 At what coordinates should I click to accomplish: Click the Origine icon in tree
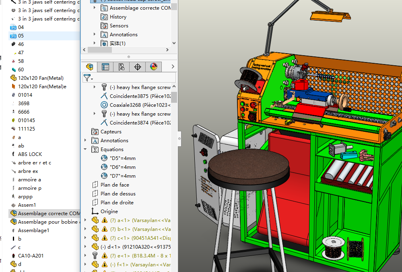[x=95, y=212]
